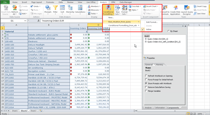Image resolution: width=210 pixels, height=115 pixels.
Task: Click the Undo icon
Action: tap(32, 6)
